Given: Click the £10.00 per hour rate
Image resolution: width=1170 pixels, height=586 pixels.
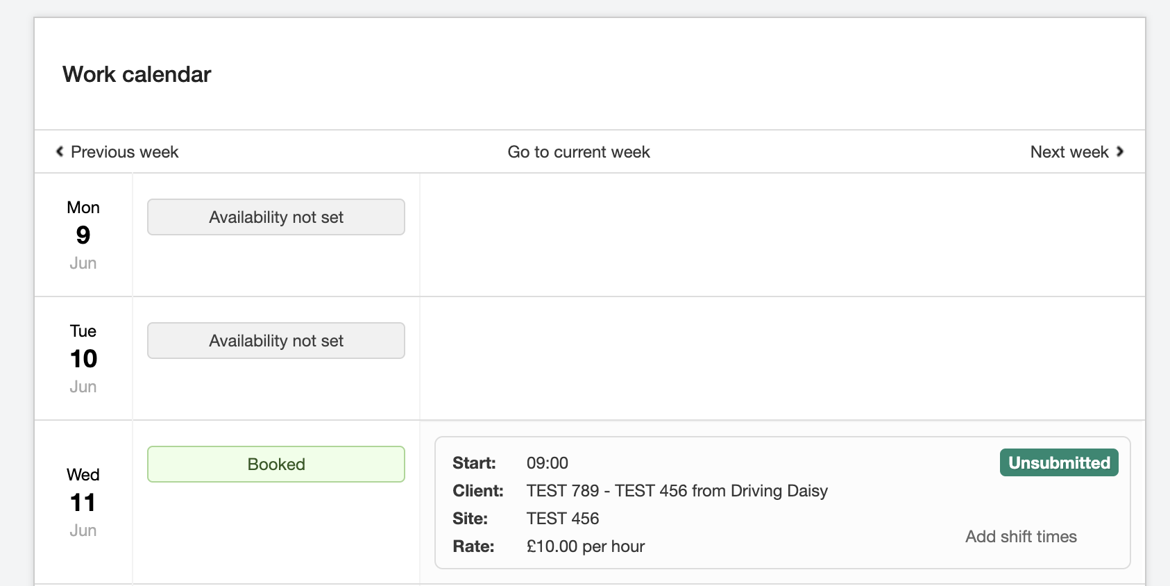Looking at the screenshot, I should 585,546.
